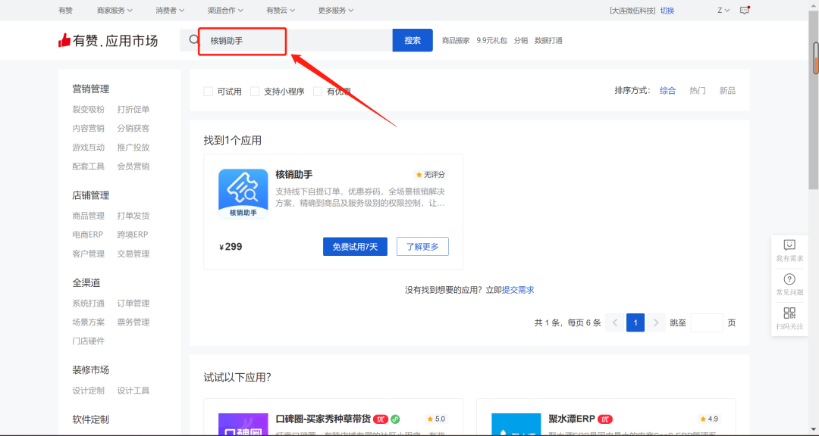This screenshot has height=436, width=819.
Task: Open 常见问题 help panel
Action: click(789, 283)
